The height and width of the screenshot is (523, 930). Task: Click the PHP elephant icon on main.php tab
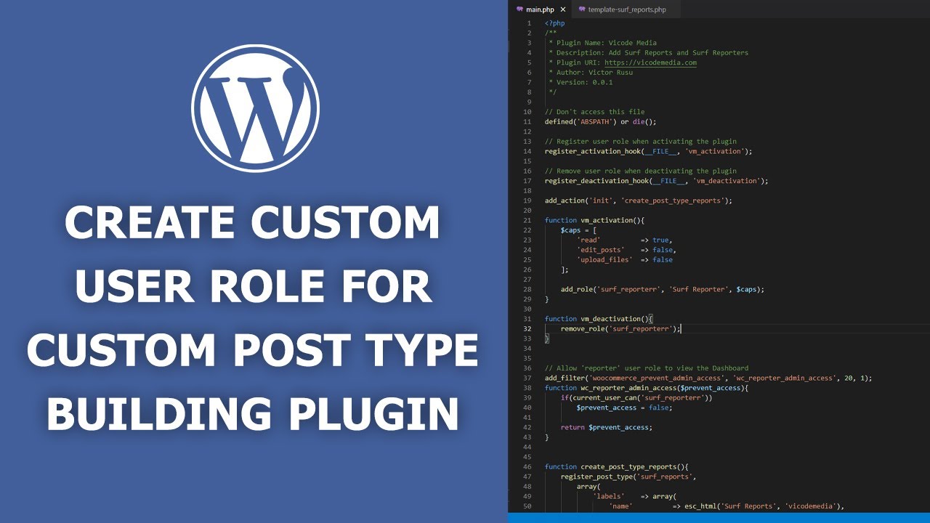pos(519,9)
